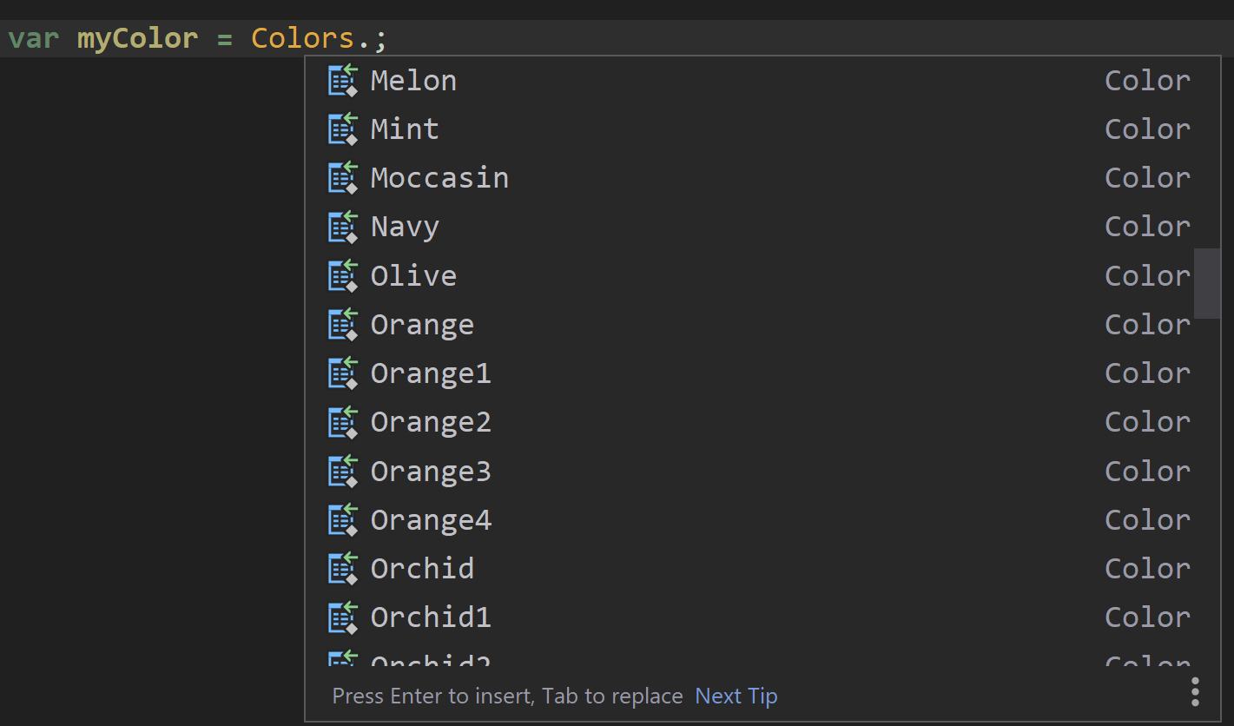Click the property icon beside Orange
Screen dimensions: 1234x726
(x=342, y=324)
